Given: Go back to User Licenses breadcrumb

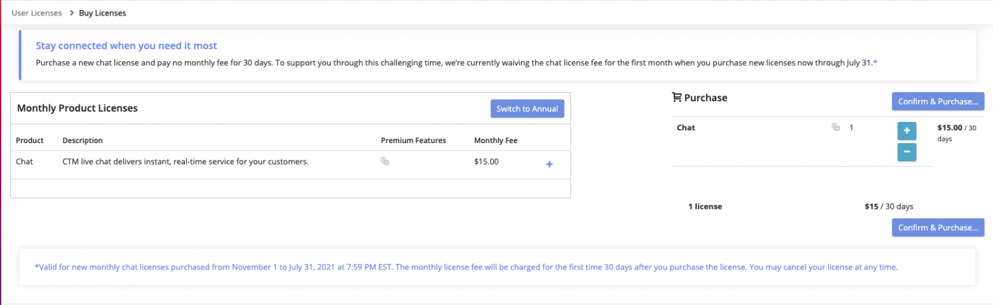Looking at the screenshot, I should (x=37, y=13).
